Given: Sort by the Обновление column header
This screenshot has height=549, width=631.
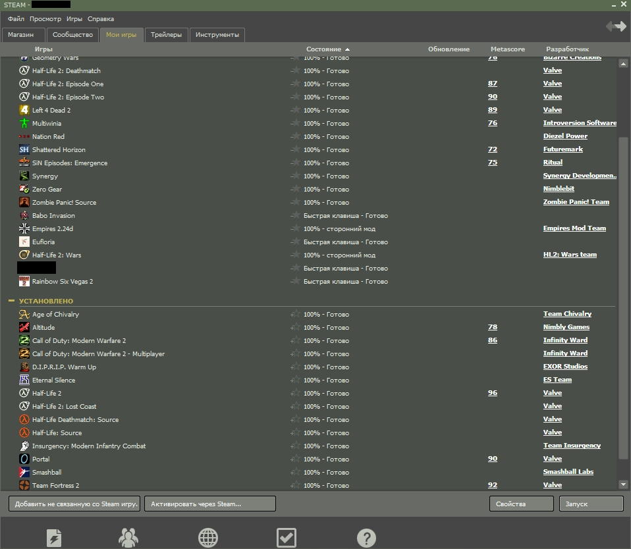Looking at the screenshot, I should pos(449,49).
